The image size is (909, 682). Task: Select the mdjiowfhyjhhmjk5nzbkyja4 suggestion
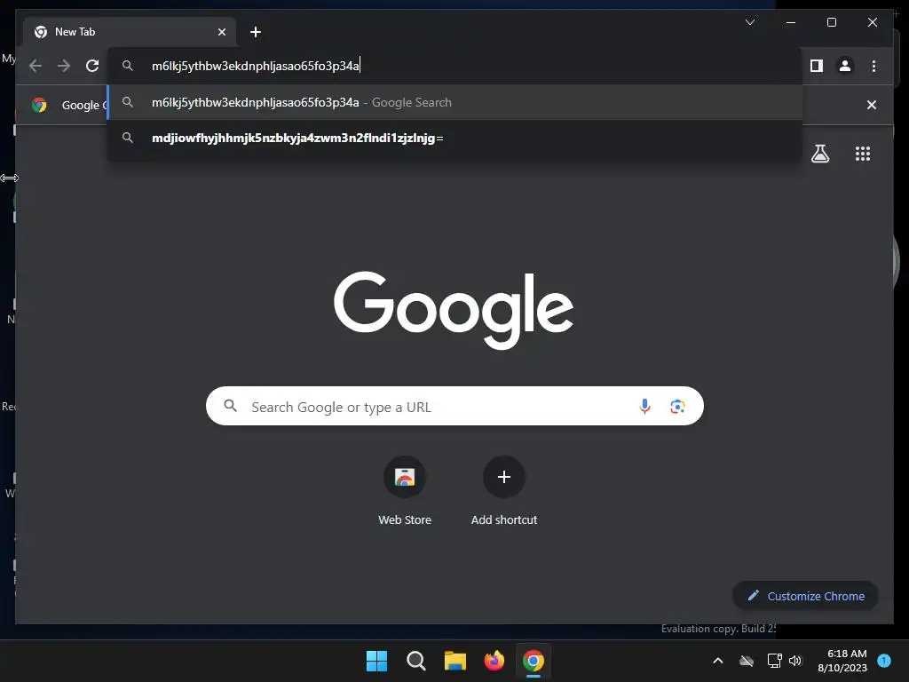tap(455, 138)
